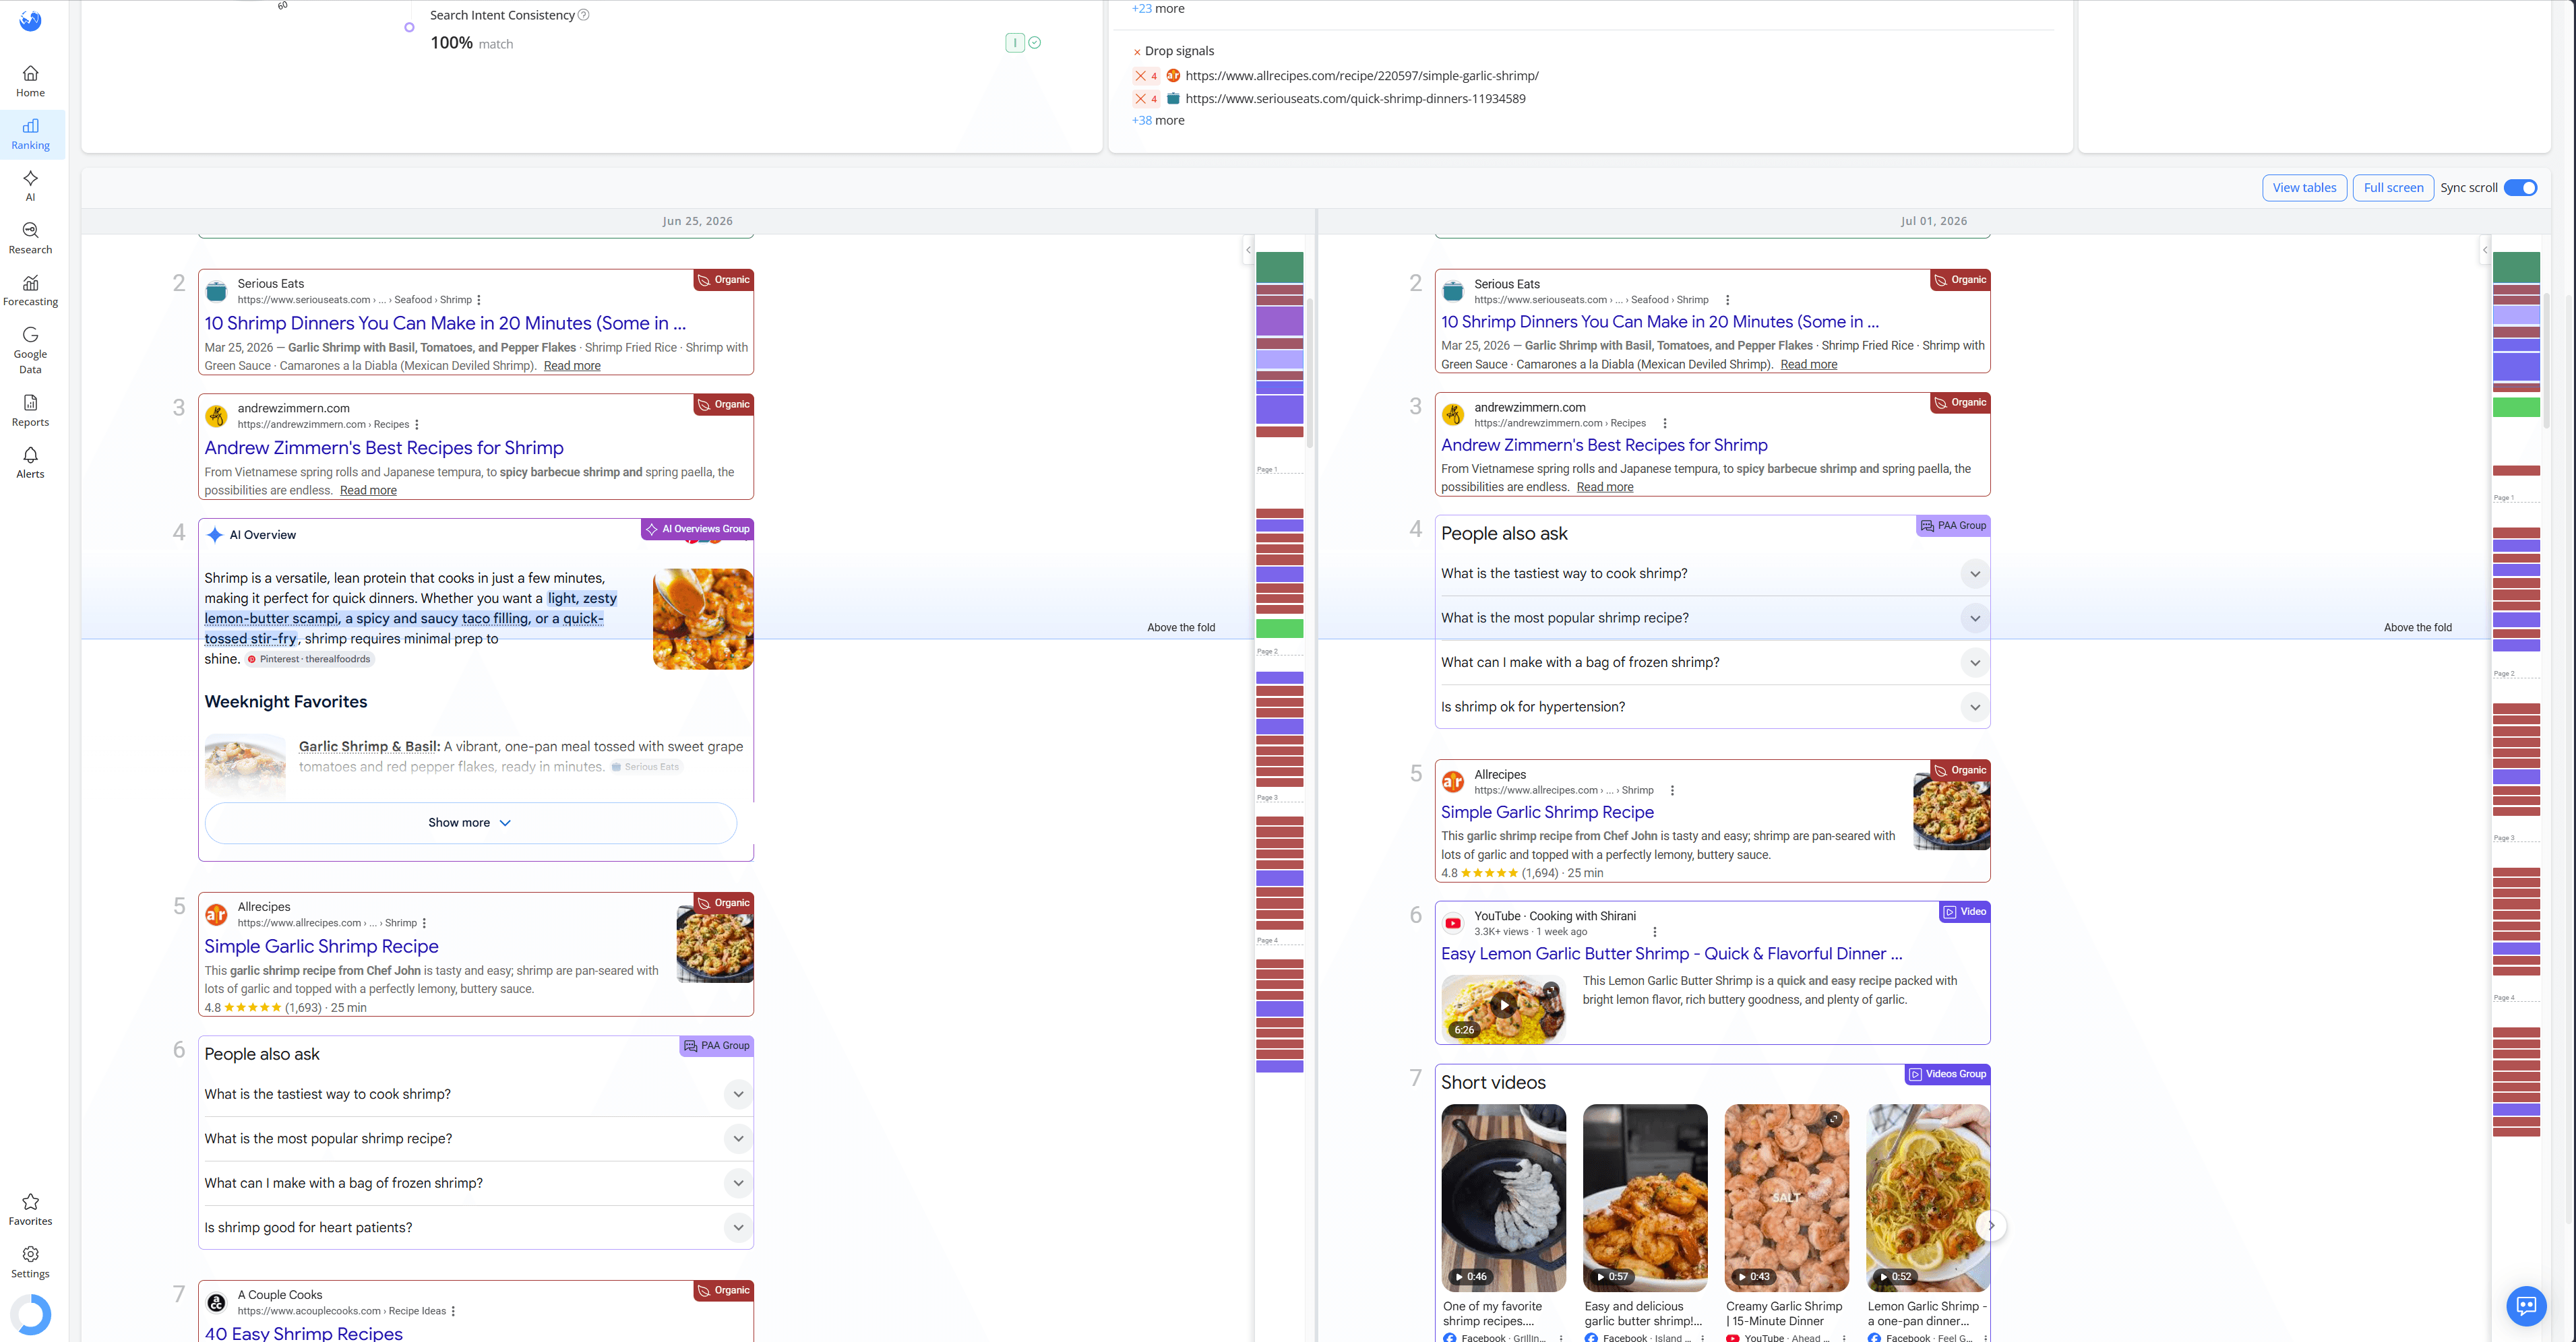Click the three-dot menu beside A Couple Cooks result

click(x=453, y=1311)
